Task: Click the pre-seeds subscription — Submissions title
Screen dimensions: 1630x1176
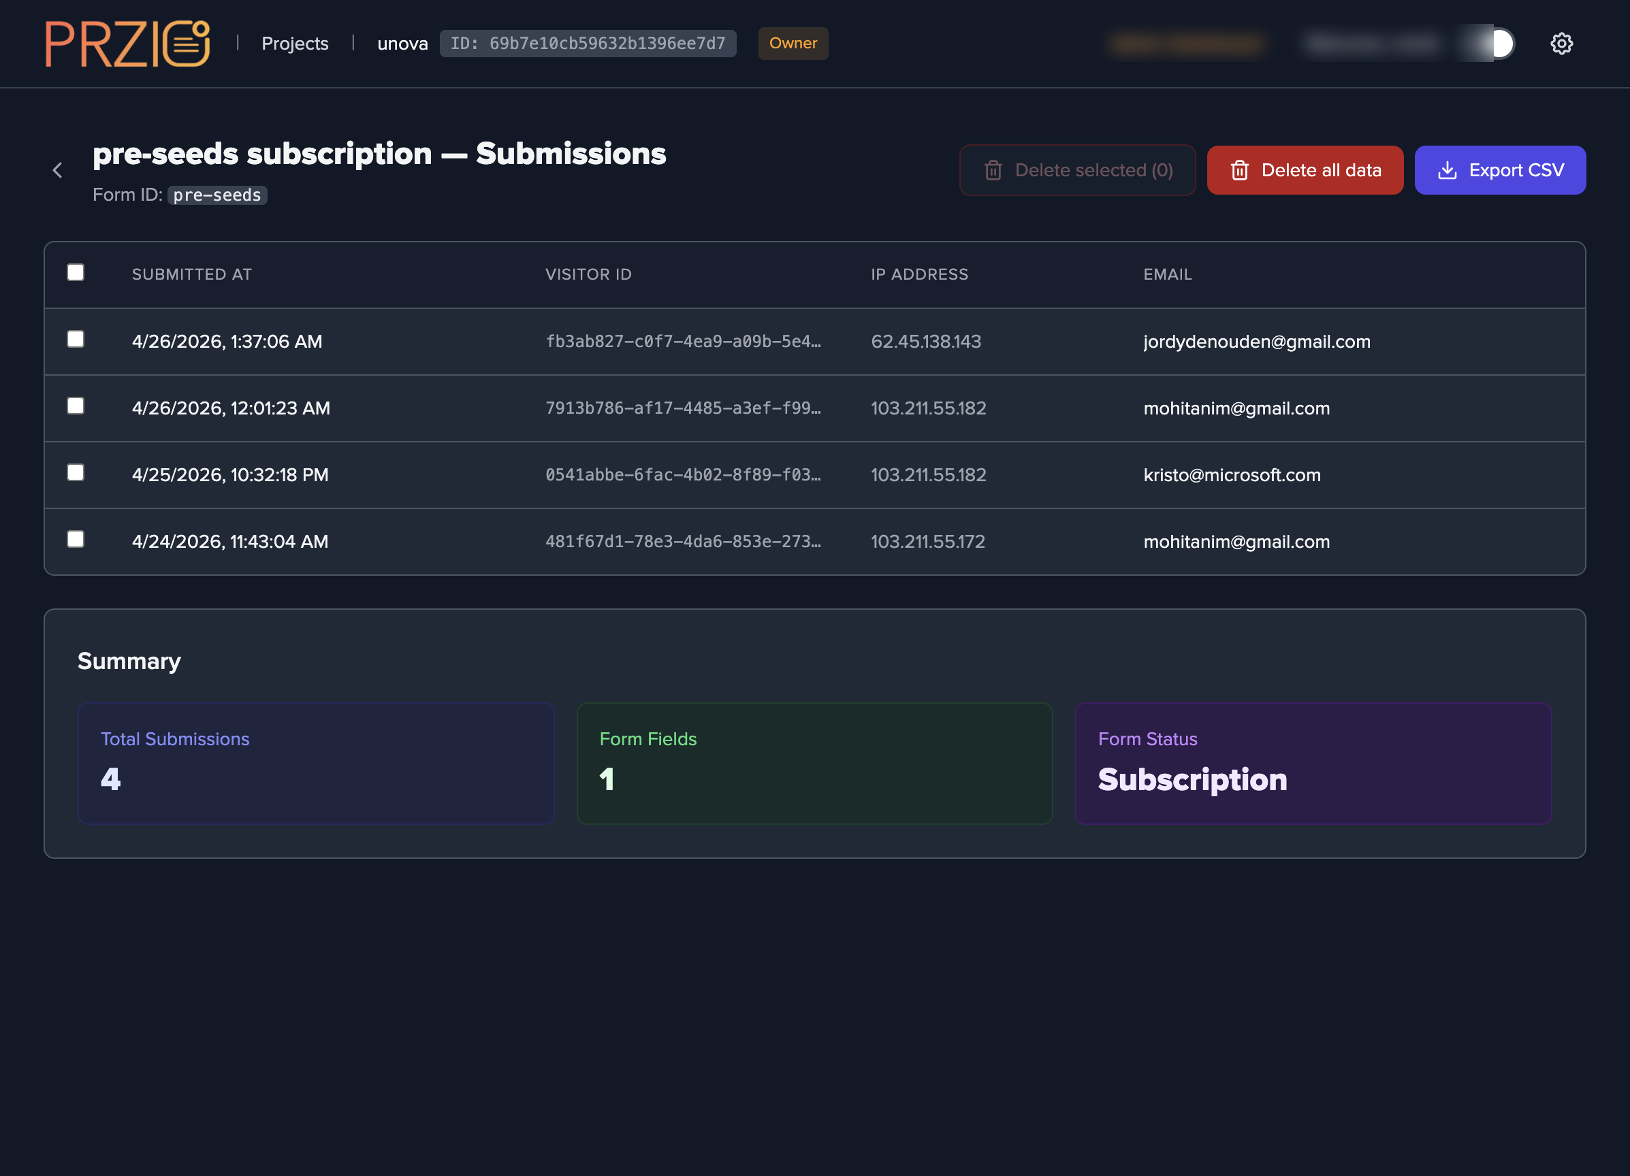Action: point(379,154)
